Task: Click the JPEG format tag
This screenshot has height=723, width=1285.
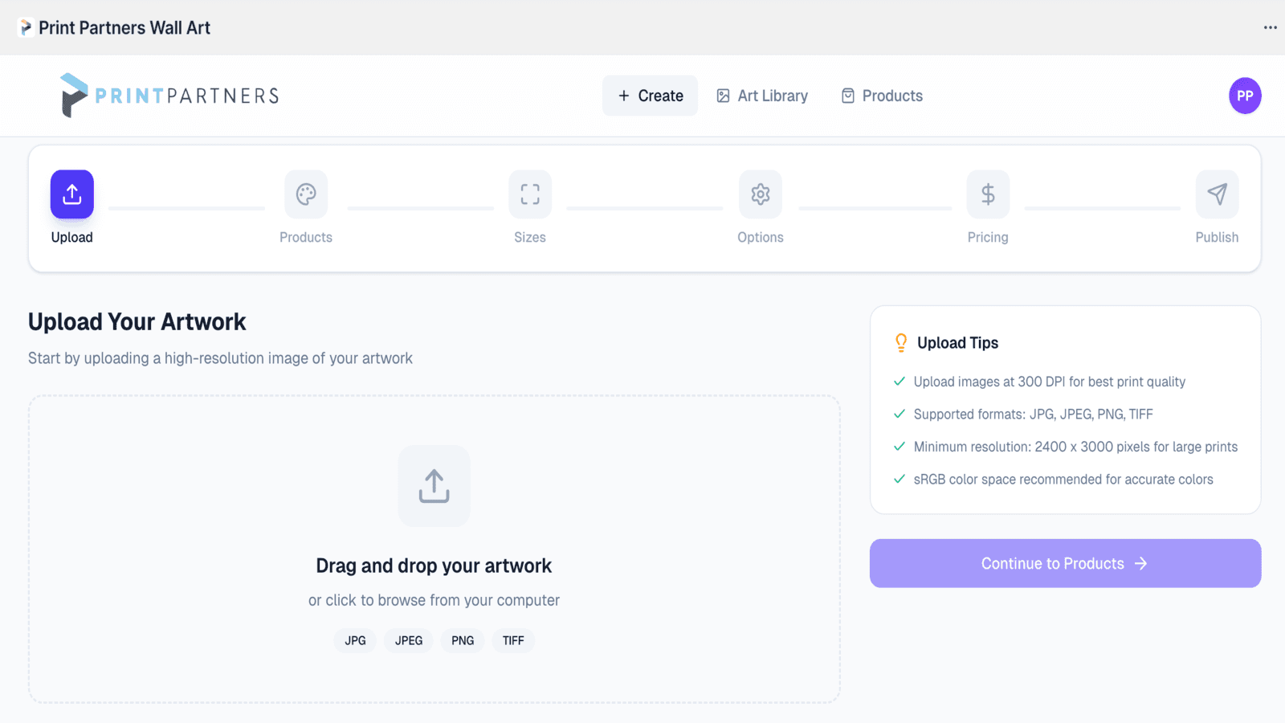Action: (409, 640)
